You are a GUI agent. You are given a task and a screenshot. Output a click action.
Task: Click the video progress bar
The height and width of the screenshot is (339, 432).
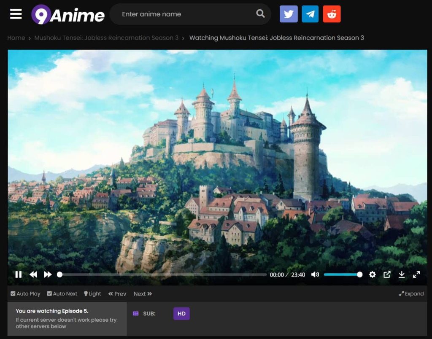[x=162, y=274]
